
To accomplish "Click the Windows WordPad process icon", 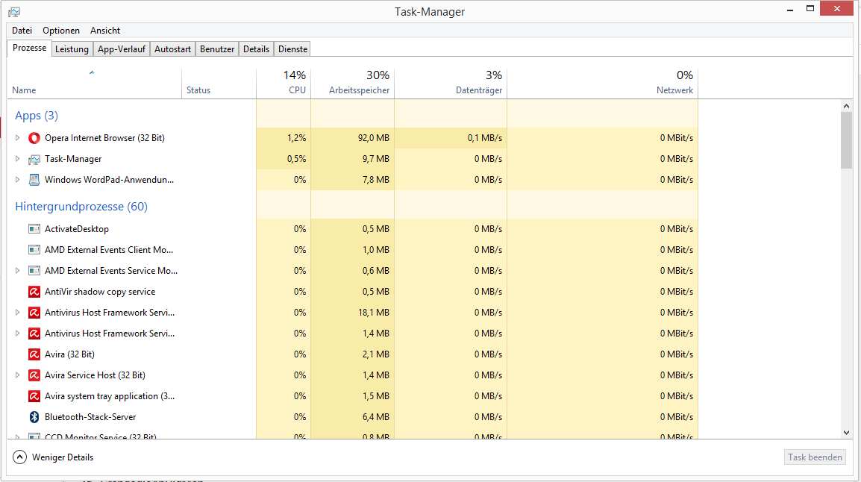I will click(34, 180).
